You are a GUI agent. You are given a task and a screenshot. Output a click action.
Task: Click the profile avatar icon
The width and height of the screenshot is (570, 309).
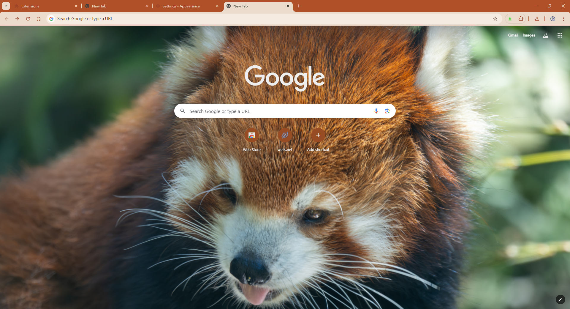(552, 18)
